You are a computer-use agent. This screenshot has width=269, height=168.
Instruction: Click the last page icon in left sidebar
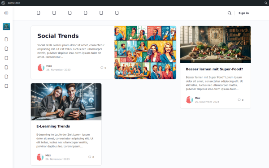(x=6, y=86)
